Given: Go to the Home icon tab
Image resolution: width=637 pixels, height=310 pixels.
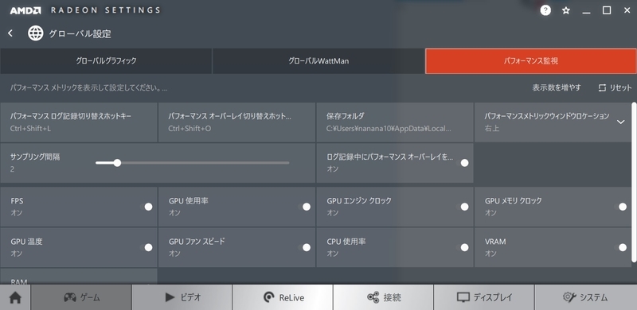Looking at the screenshot, I should (15, 297).
